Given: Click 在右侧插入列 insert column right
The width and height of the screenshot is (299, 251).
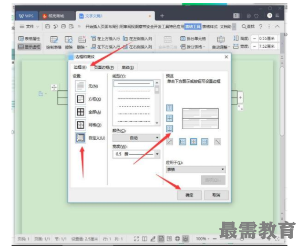Looking at the screenshot, I should pos(138,47).
